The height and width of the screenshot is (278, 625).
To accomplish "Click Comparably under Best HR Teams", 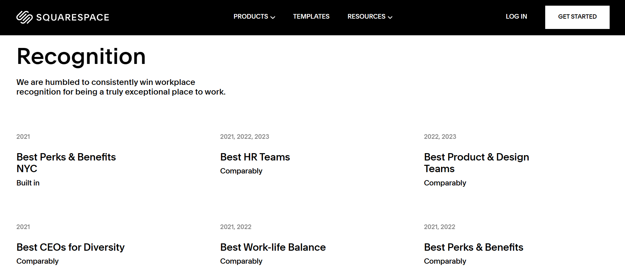I will [241, 171].
